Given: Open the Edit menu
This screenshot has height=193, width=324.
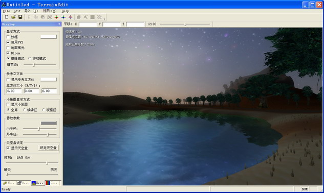Looking at the screenshot, I should click(17, 11).
